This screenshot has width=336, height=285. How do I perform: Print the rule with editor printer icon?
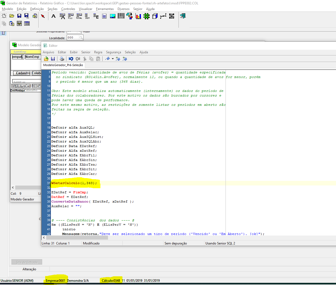tap(62, 59)
